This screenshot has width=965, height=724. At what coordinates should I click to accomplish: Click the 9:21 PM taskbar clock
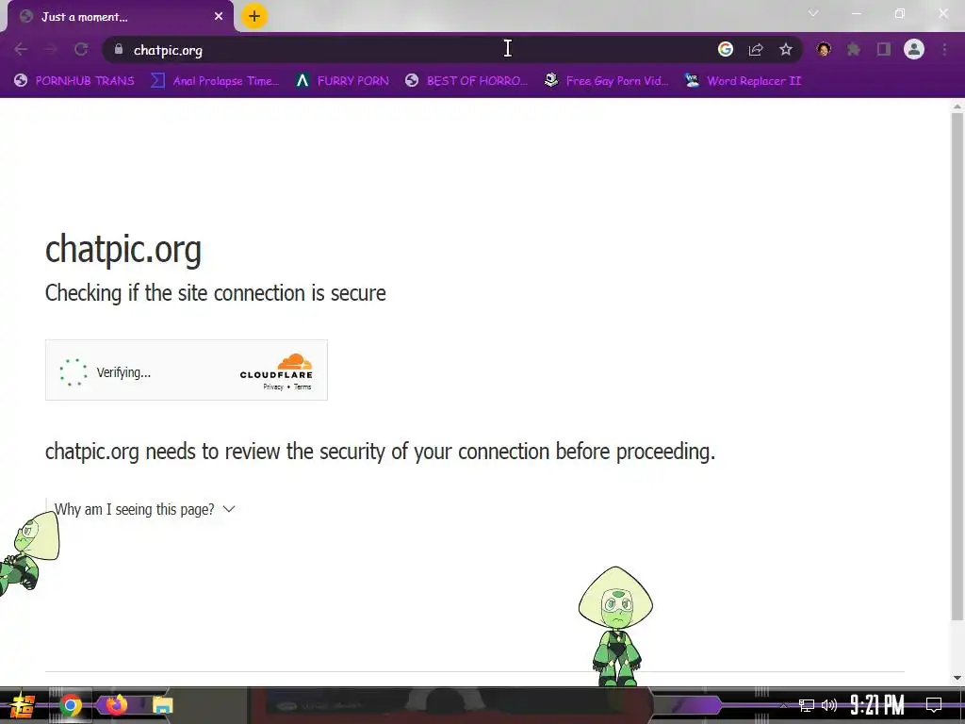coord(877,705)
